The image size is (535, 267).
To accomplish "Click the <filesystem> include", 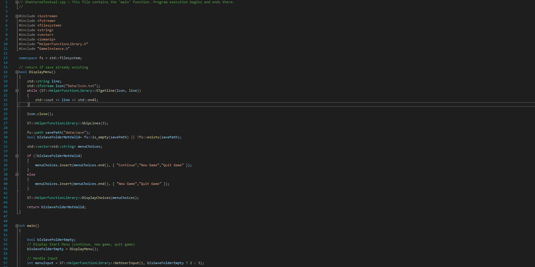I will click(49, 25).
